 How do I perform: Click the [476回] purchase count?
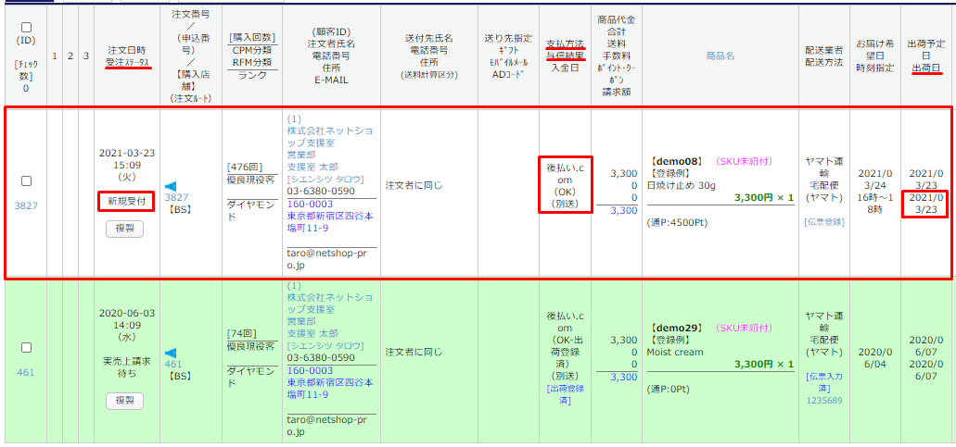tap(243, 167)
